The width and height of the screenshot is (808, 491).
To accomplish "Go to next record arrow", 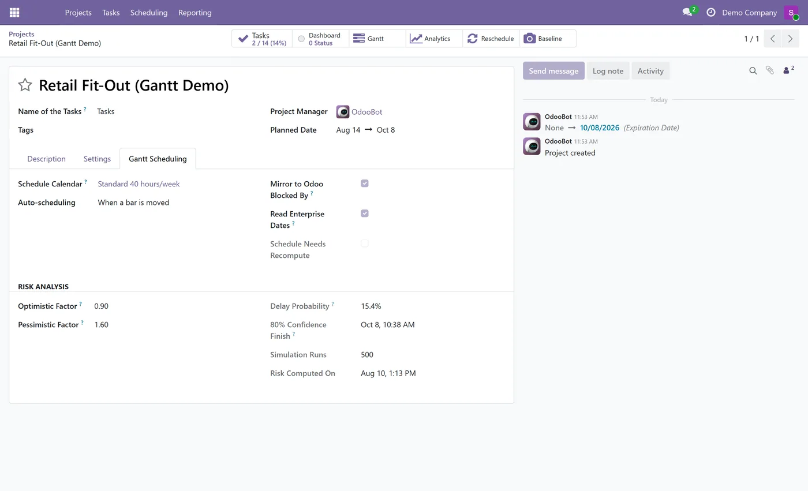I will pos(790,39).
